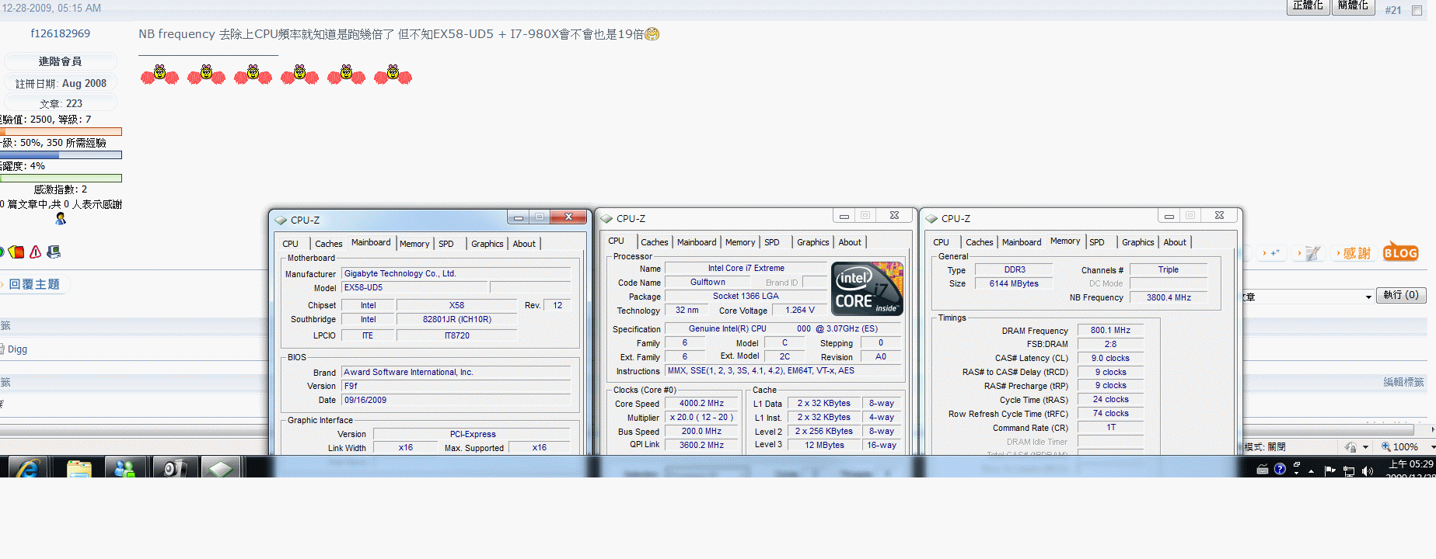1436x559 pixels.
Task: Click the 執行 (0) button
Action: [x=1401, y=295]
